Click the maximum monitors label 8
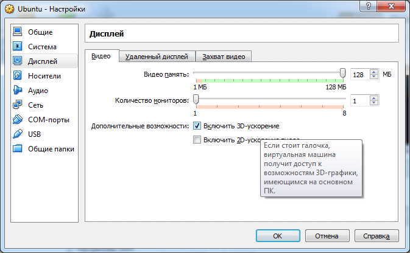 pos(344,113)
